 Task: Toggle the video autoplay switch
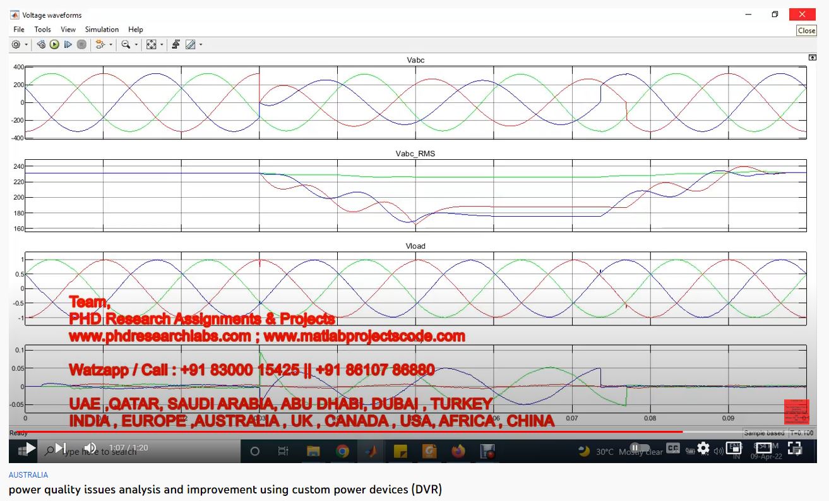pos(639,448)
